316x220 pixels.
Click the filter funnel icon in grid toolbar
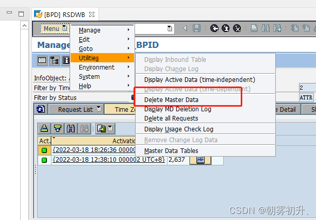tap(58, 128)
